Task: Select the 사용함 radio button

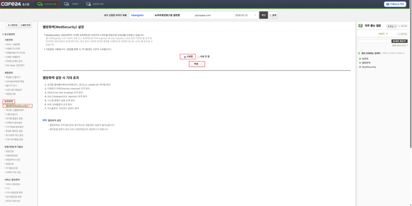Action: (x=185, y=57)
